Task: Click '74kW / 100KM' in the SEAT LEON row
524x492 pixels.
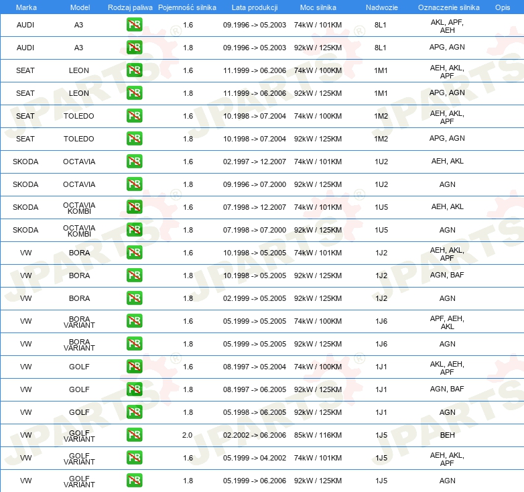Action: coord(318,70)
